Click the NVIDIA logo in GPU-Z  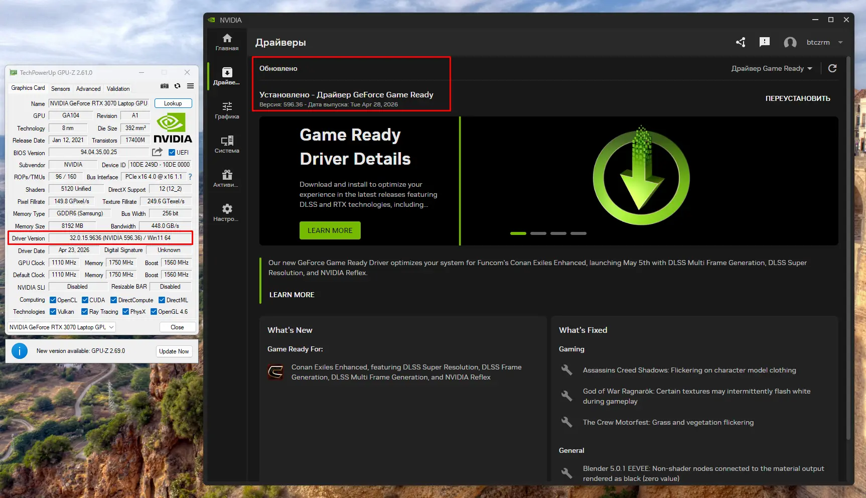point(173,128)
